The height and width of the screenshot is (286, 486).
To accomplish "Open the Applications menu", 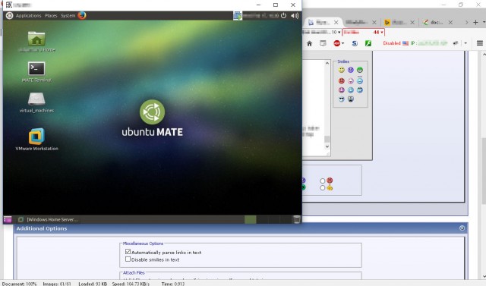I will 28,15.
